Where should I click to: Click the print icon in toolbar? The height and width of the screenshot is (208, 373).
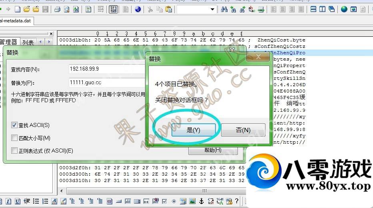click(57, 9)
